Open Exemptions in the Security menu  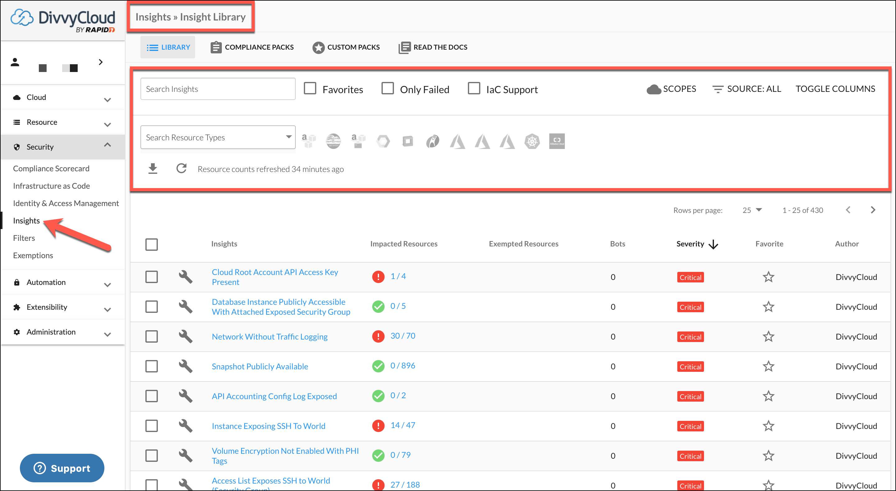(x=33, y=255)
